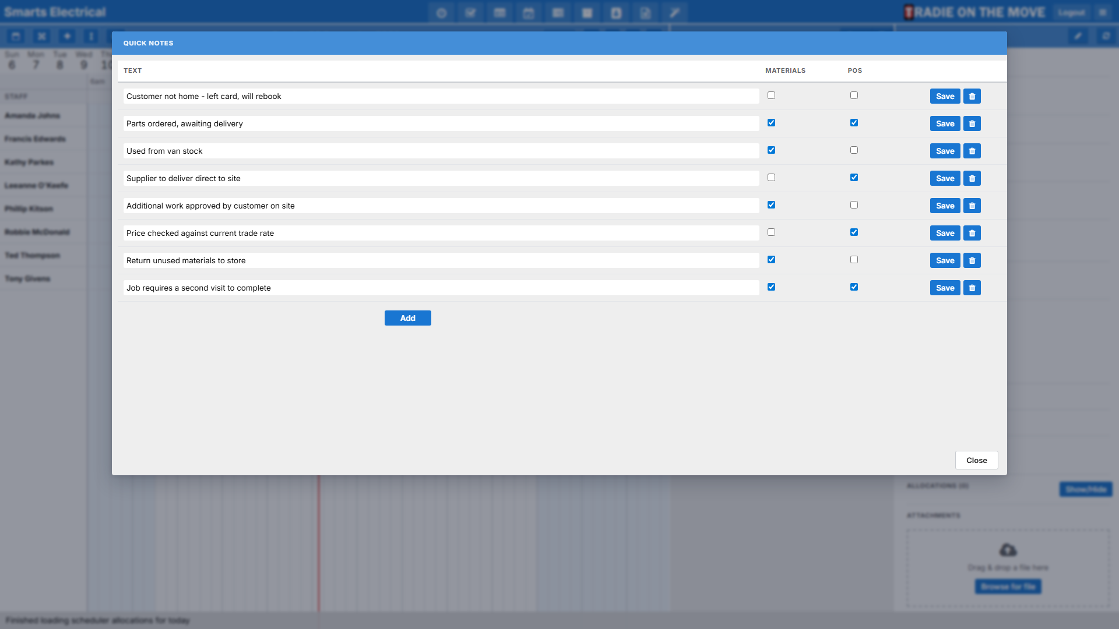Delete the 'Used from van stock' note
This screenshot has height=629, width=1119.
click(x=972, y=151)
